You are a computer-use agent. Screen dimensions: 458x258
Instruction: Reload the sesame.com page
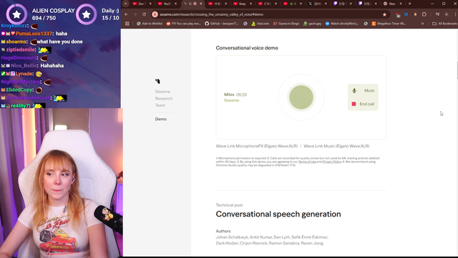pos(145,14)
